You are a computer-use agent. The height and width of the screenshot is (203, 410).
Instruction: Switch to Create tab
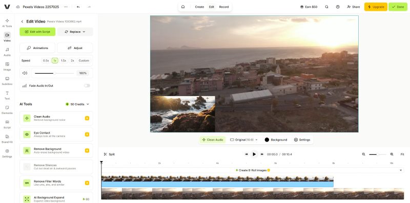point(199,7)
